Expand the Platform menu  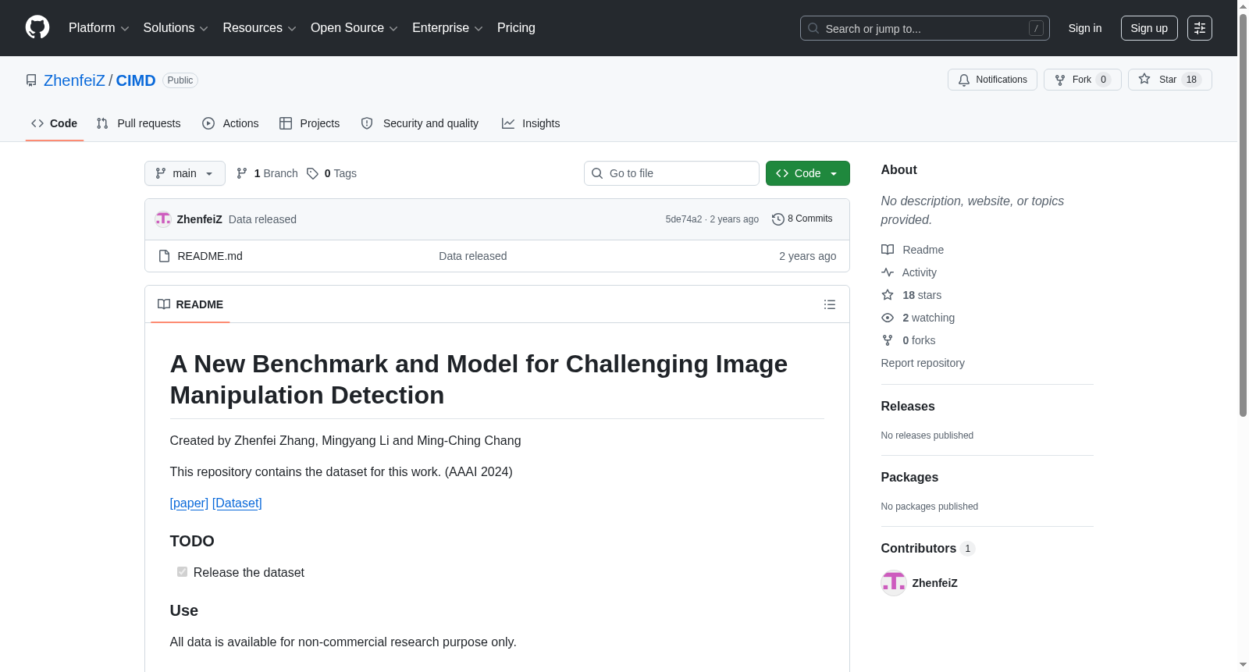99,28
